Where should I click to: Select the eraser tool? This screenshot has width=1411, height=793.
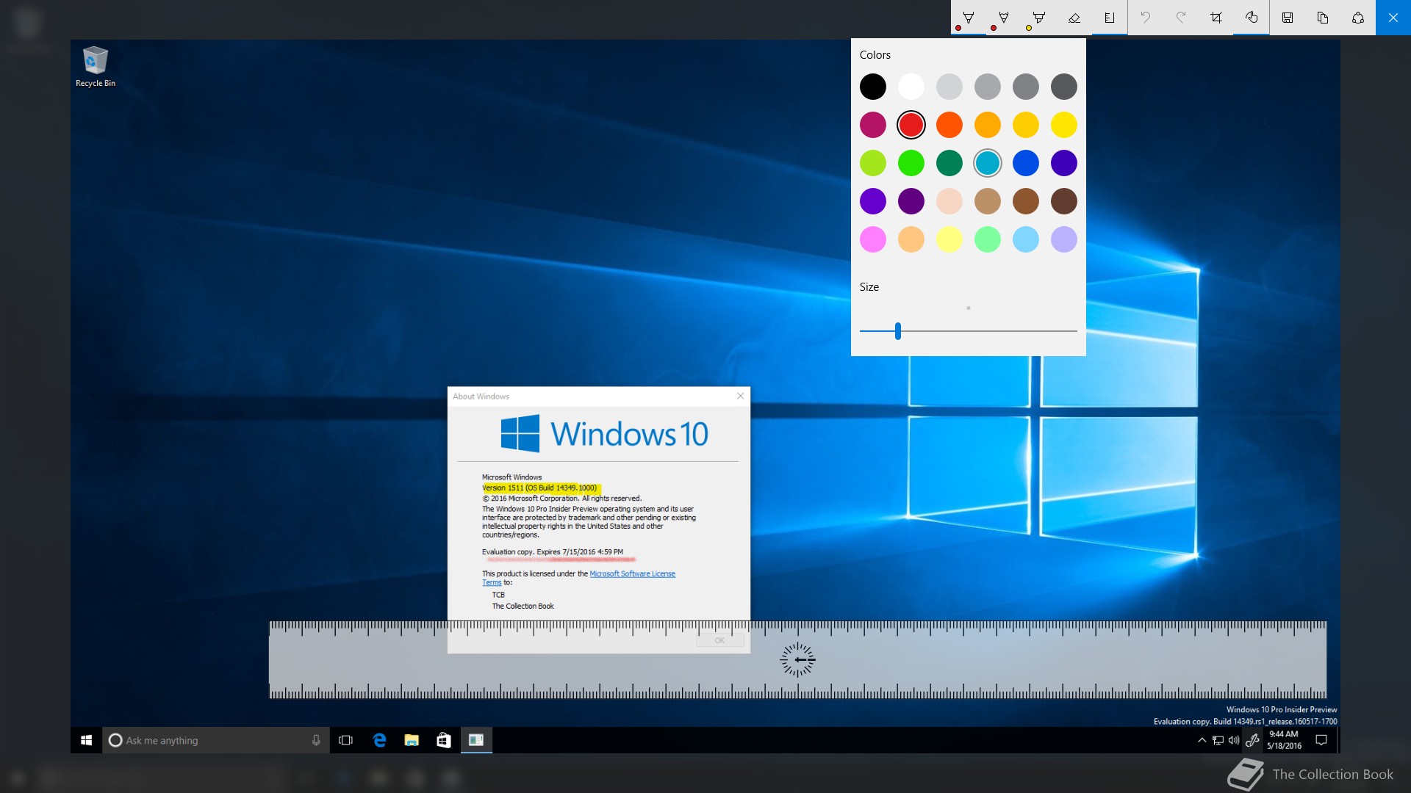1074,18
